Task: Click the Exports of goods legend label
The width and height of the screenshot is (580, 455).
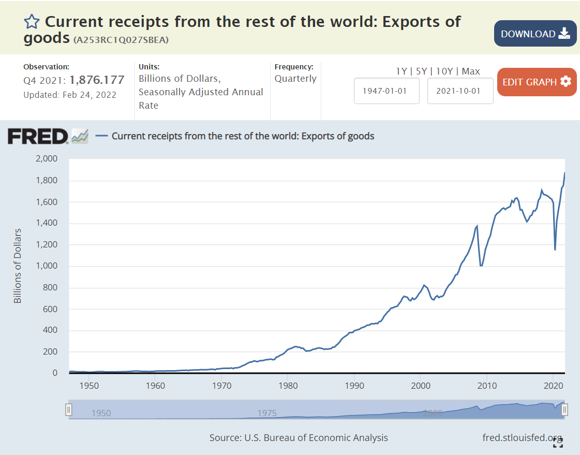Action: click(243, 136)
